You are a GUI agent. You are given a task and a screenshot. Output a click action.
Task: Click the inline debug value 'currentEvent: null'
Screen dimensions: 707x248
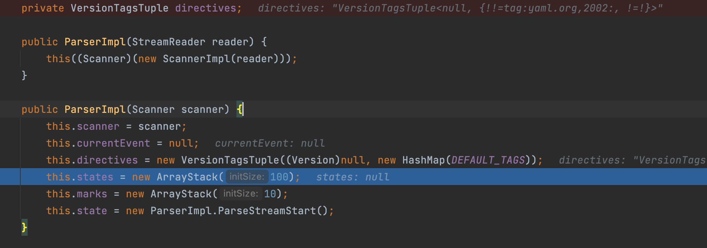(270, 143)
